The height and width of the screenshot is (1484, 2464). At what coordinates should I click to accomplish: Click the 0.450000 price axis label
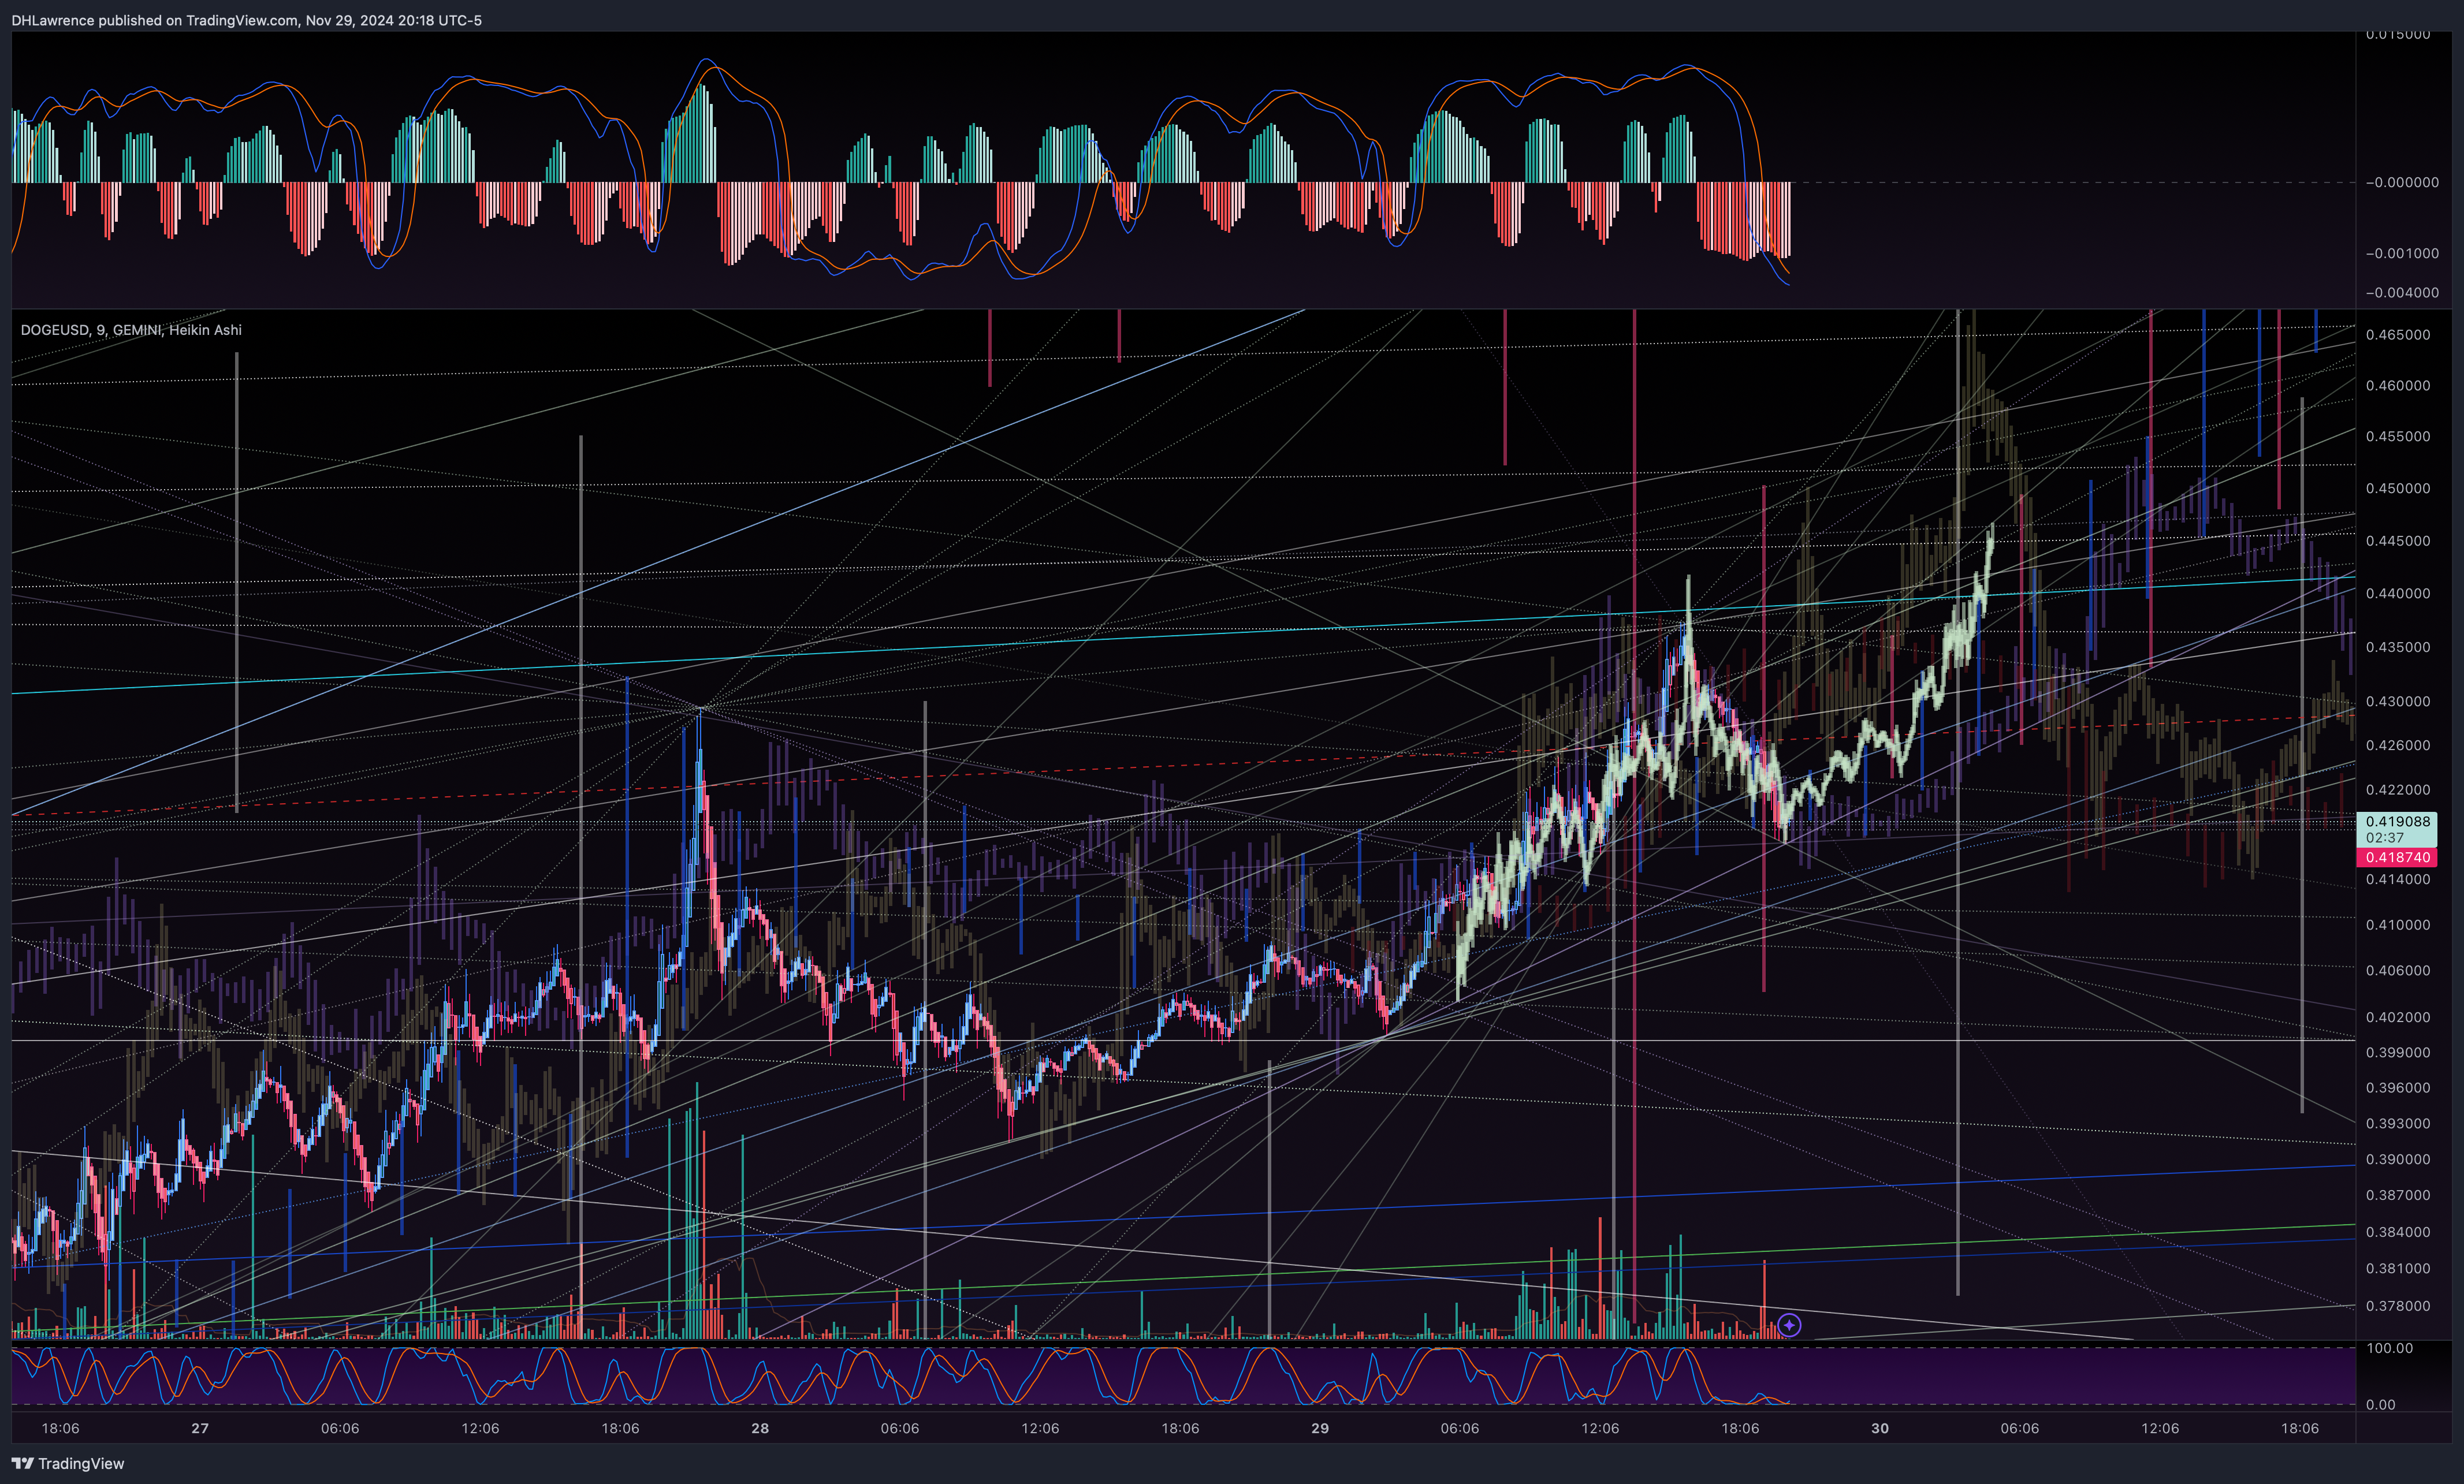pyautogui.click(x=2397, y=488)
